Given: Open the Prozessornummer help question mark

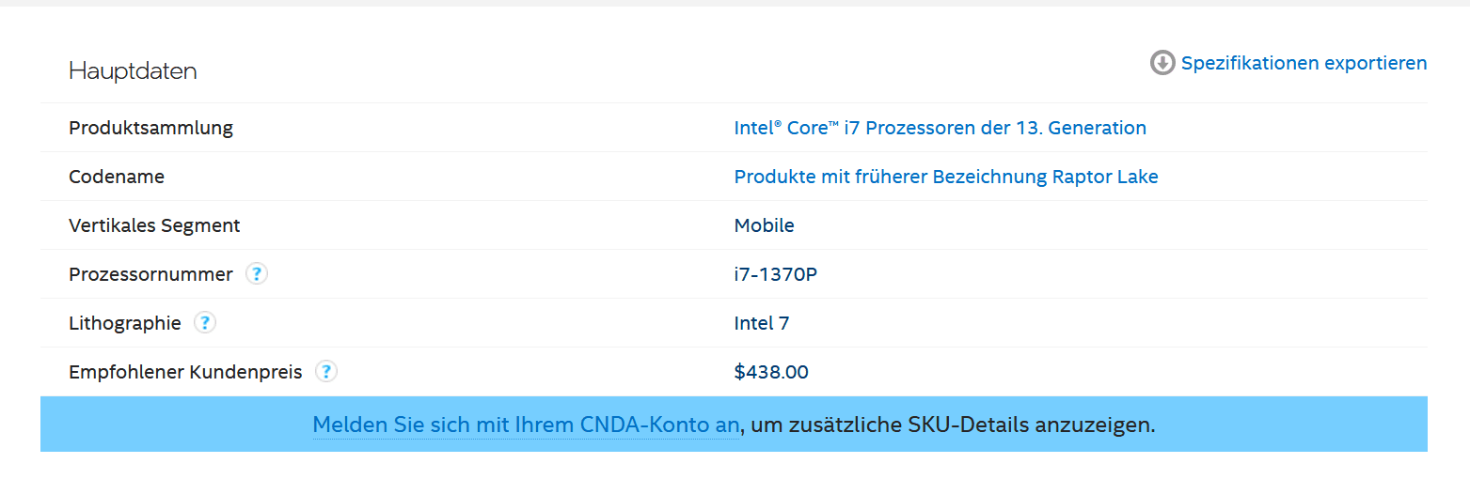Looking at the screenshot, I should coord(257,274).
